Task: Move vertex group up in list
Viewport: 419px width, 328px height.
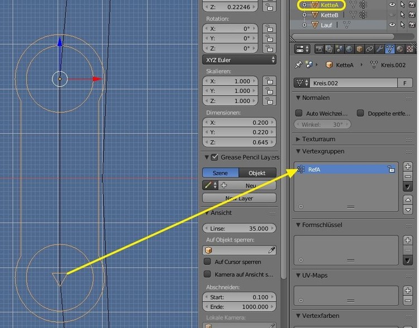Action: [408, 200]
